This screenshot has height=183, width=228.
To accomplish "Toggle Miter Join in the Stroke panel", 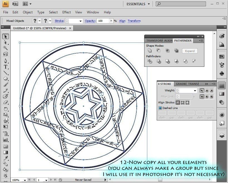I will coord(202,97).
